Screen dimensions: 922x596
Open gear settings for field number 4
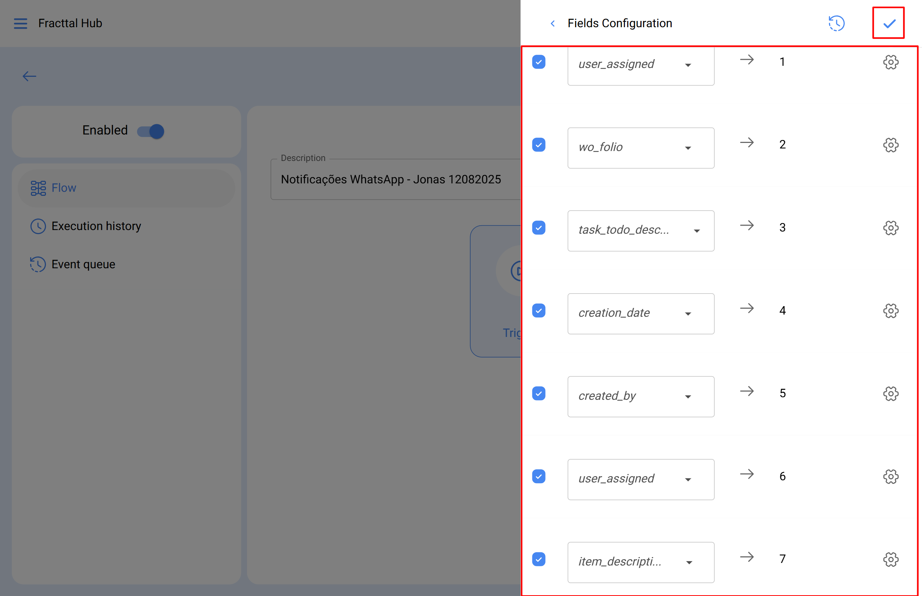click(890, 311)
